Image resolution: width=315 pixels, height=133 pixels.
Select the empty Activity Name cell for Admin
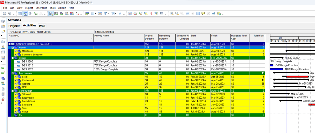pos(119,47)
